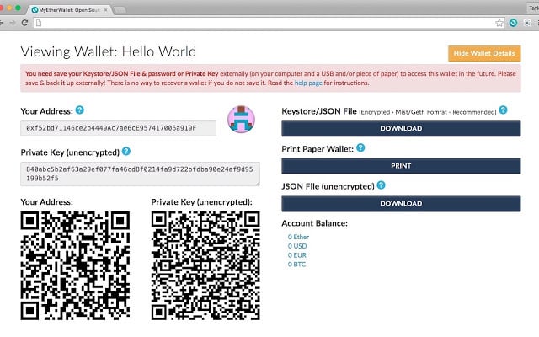The image size is (539, 337).
Task: Maximize window with green traffic light button
Action: 19,8
